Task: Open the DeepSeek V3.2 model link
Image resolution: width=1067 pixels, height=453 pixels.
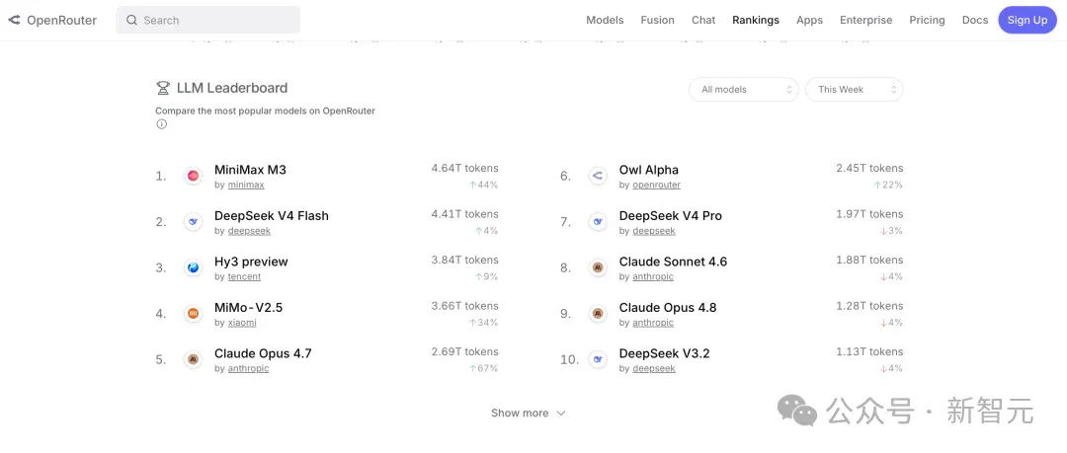Action: coord(664,353)
